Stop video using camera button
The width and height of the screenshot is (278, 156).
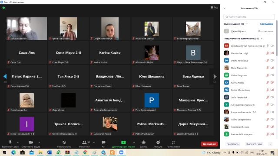[x=31, y=144]
